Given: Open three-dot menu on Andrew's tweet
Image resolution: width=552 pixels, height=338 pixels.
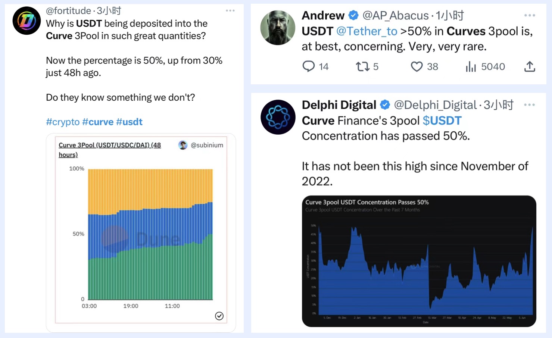Looking at the screenshot, I should point(530,15).
